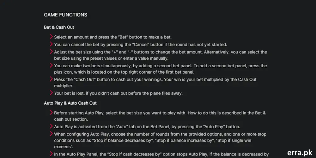Viewport: 316px width, 158px height.
Task: Click the "GAME FUNCTIONS" title
Action: (65, 15)
